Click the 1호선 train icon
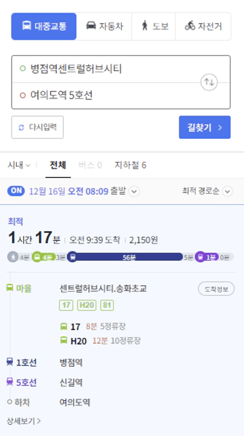Image resolution: width=244 pixels, height=436 pixels. [x=10, y=362]
